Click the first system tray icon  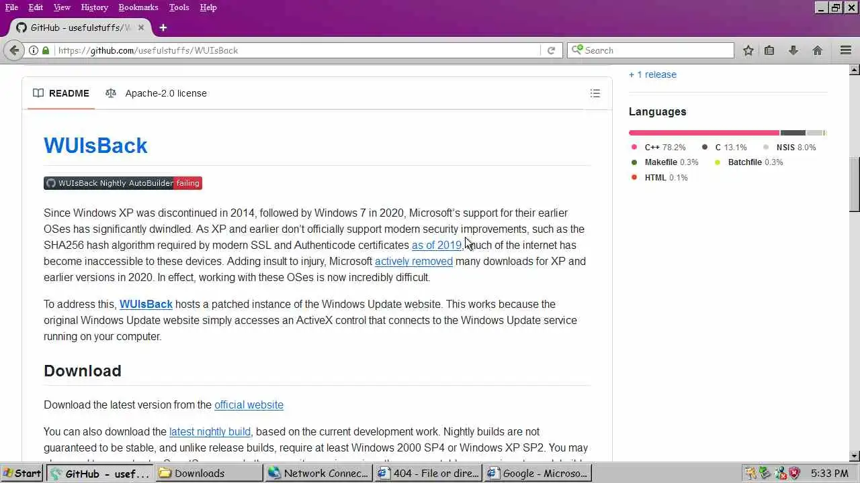pyautogui.click(x=750, y=473)
